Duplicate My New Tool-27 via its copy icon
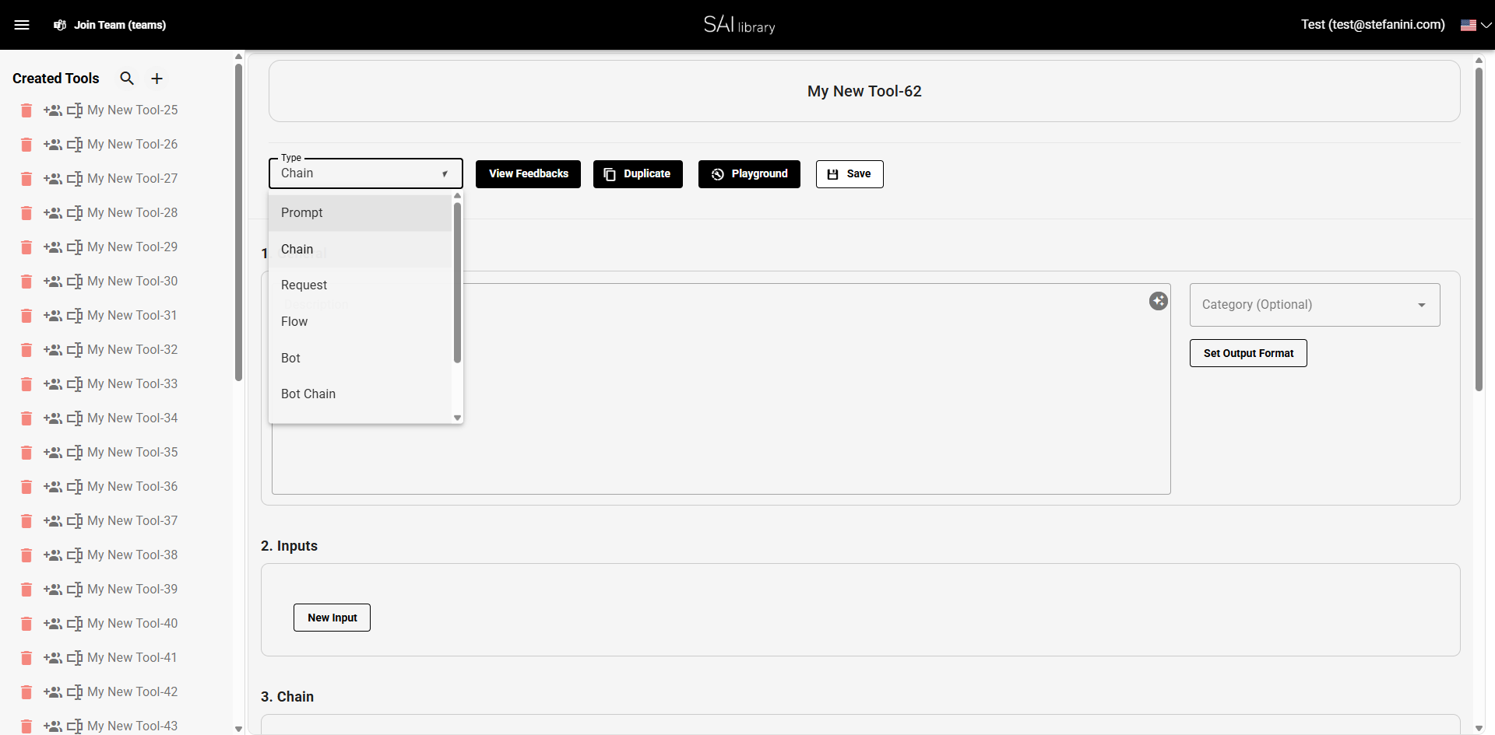 tap(75, 179)
